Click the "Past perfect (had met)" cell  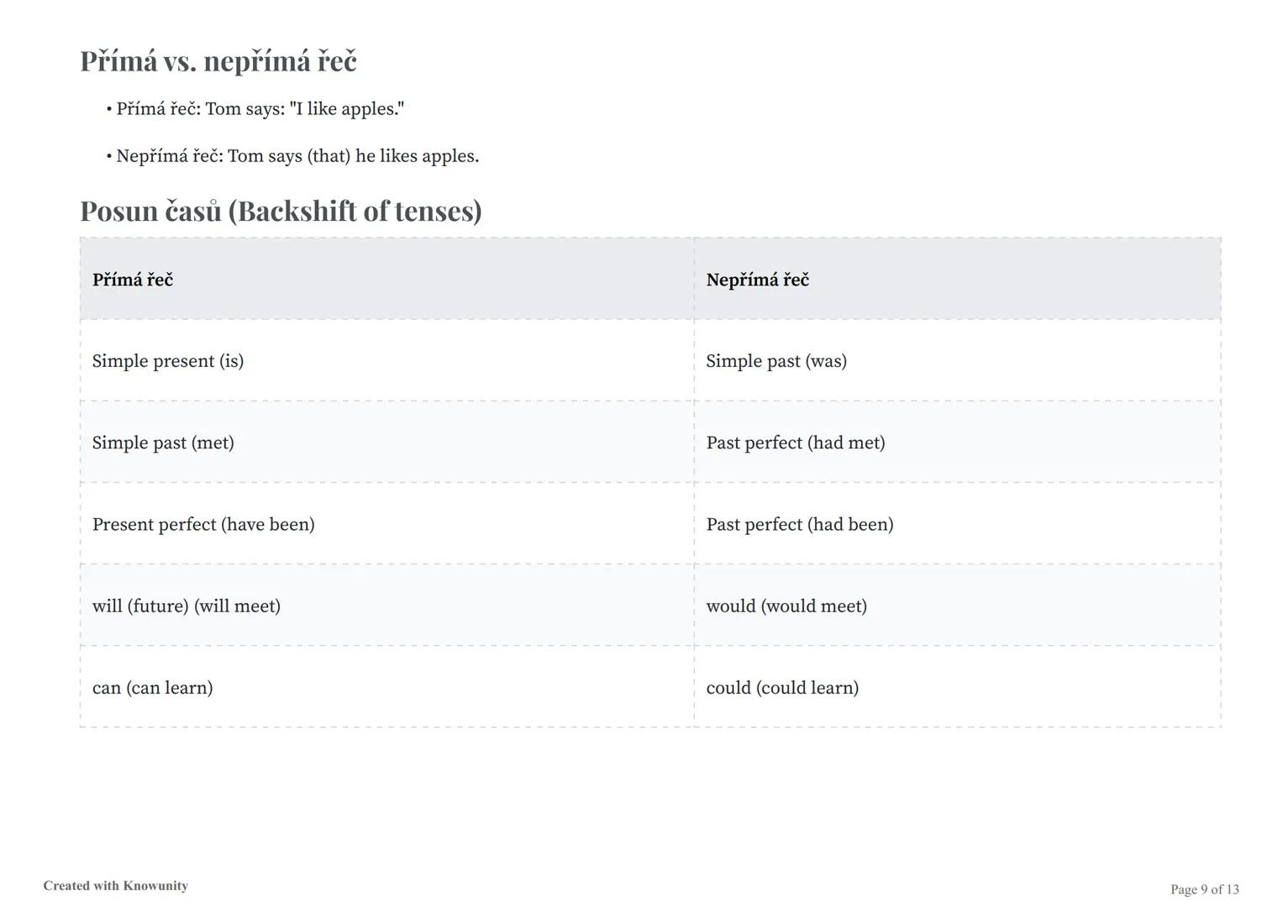click(796, 443)
